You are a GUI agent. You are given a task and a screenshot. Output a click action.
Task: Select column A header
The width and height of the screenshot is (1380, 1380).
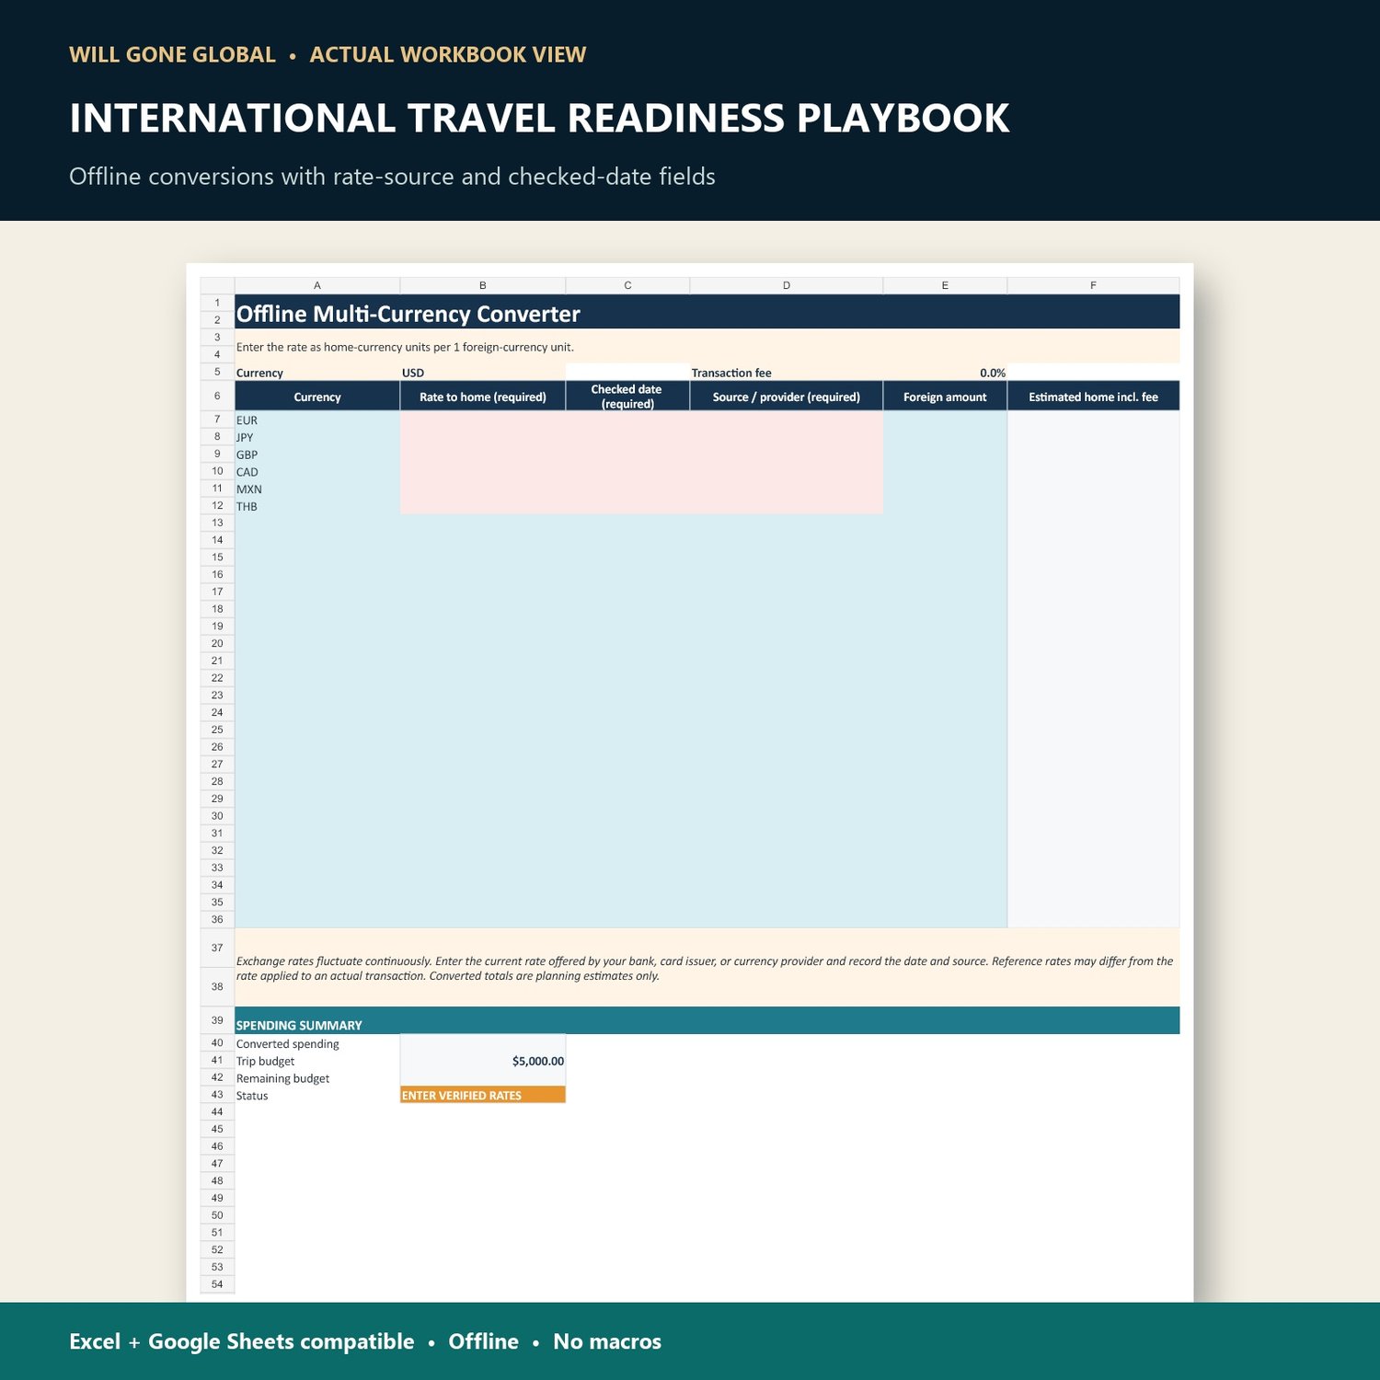click(x=317, y=285)
